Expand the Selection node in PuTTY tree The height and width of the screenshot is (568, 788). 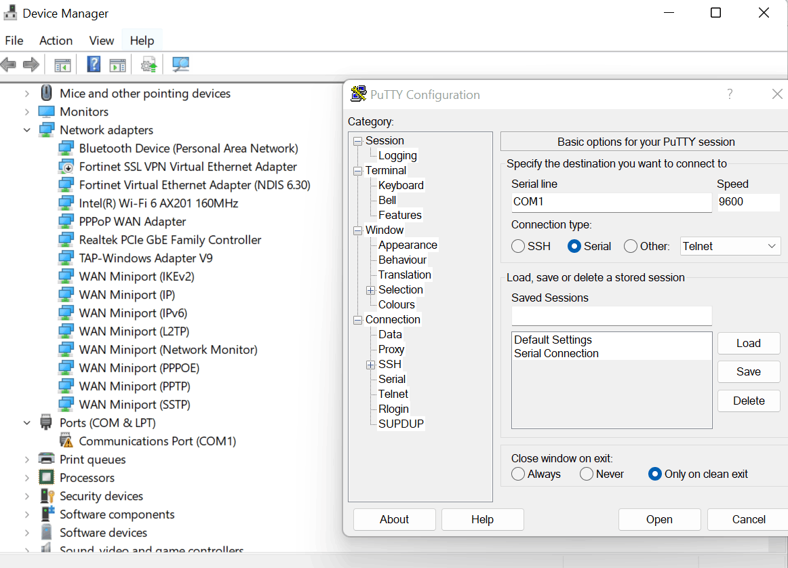click(x=371, y=290)
